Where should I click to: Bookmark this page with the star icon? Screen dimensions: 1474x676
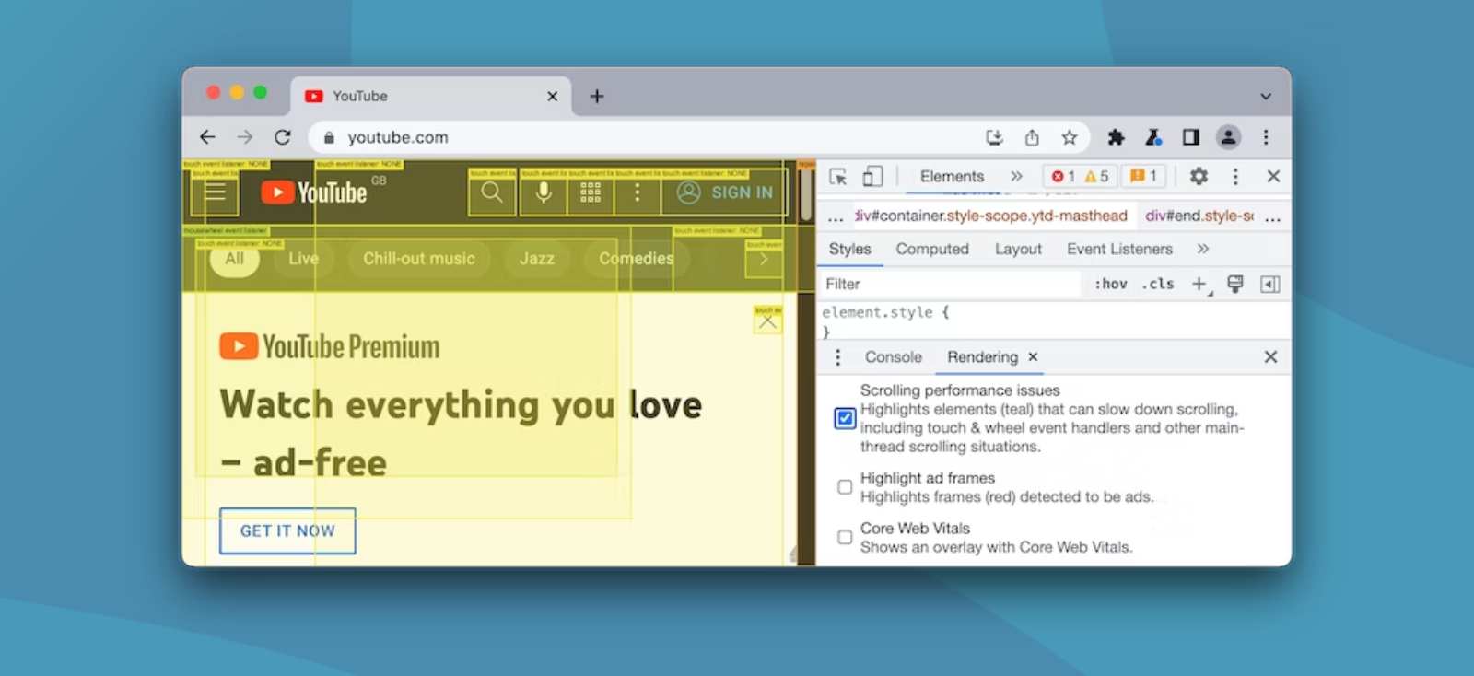point(1069,137)
